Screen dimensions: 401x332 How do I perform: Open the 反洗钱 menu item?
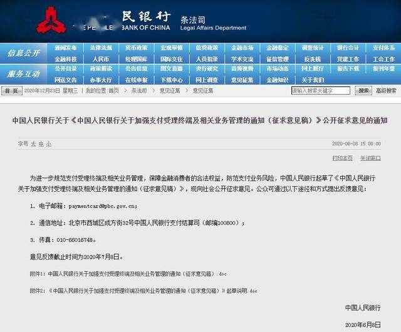pyautogui.click(x=313, y=59)
